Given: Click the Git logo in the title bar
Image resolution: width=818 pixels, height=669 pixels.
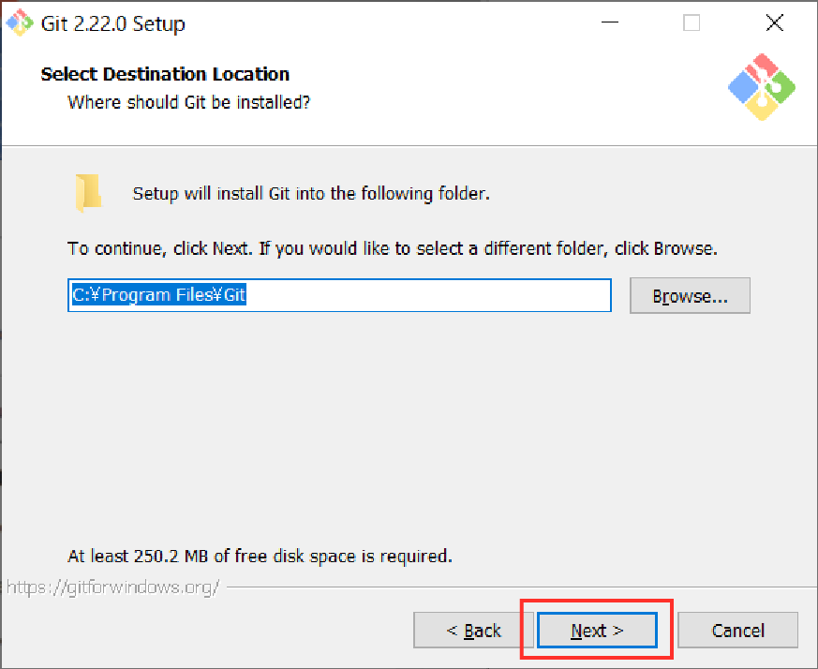Looking at the screenshot, I should (19, 23).
